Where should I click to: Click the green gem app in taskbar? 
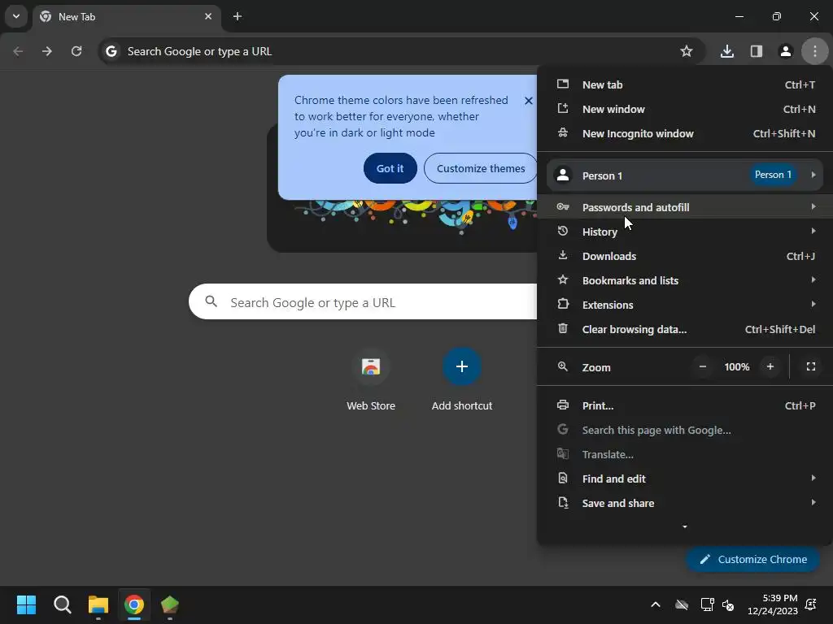coord(170,604)
